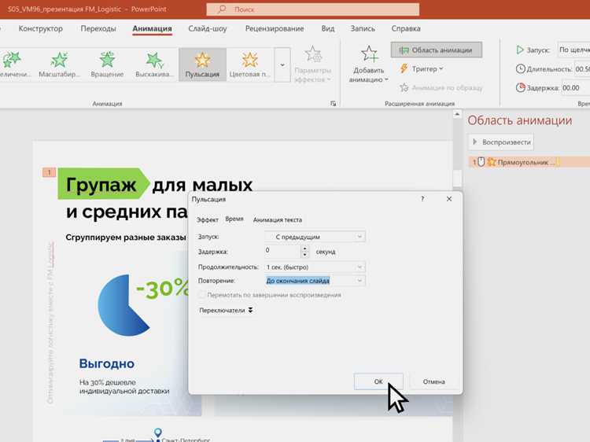Open Анимация group dialog launcher
This screenshot has width=590, height=442.
tap(333, 104)
